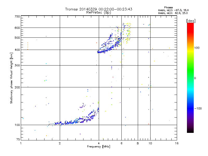Click the y-axis tick label '300'
This screenshot has height=156, width=208.
tap(17, 66)
